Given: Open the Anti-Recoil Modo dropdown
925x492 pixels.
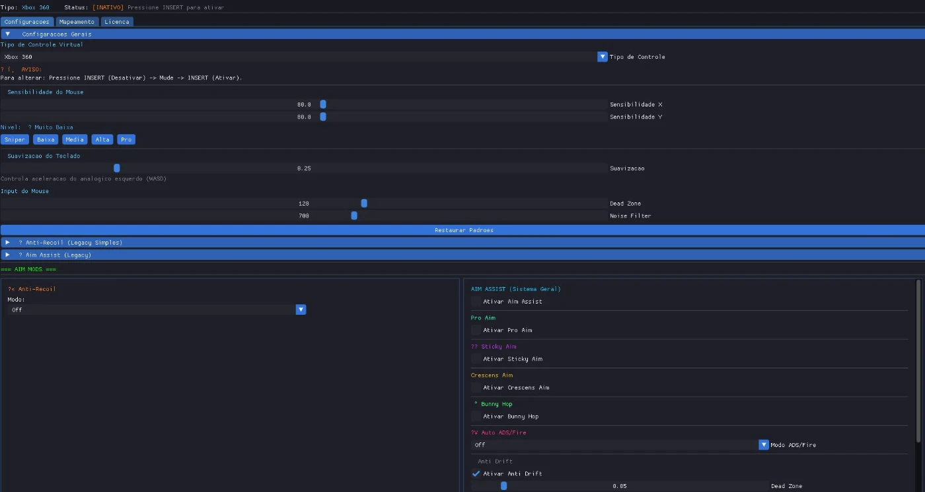Looking at the screenshot, I should [301, 309].
